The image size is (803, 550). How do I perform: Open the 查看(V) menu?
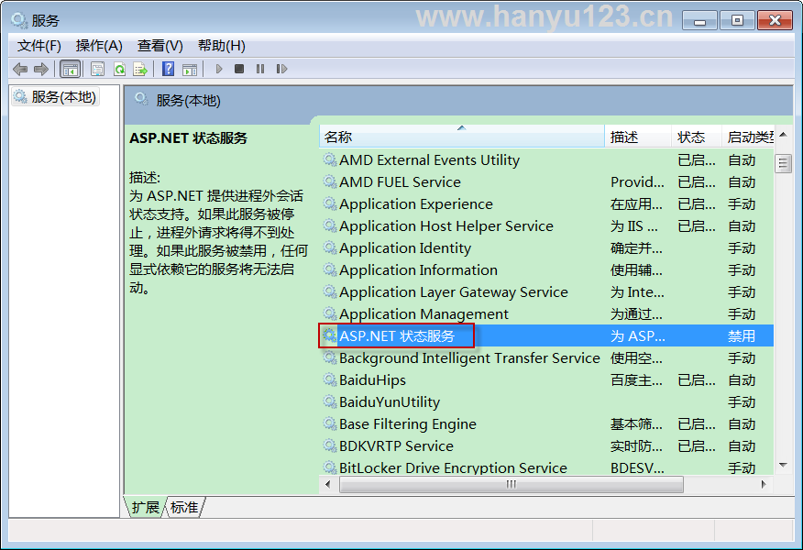click(159, 46)
